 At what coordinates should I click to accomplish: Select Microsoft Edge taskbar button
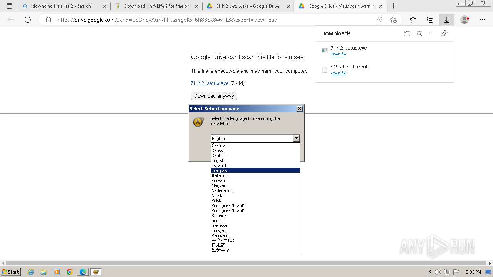82,272
